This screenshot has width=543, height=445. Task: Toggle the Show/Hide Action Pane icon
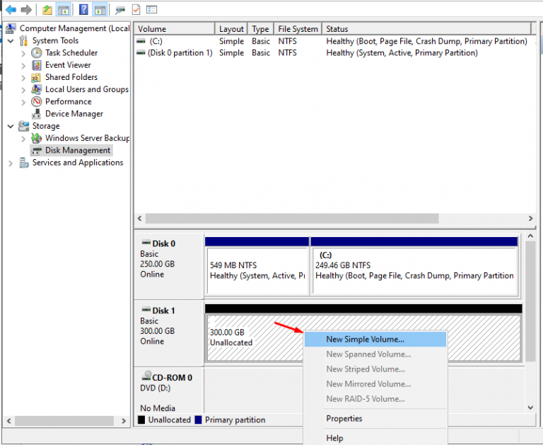(x=100, y=9)
